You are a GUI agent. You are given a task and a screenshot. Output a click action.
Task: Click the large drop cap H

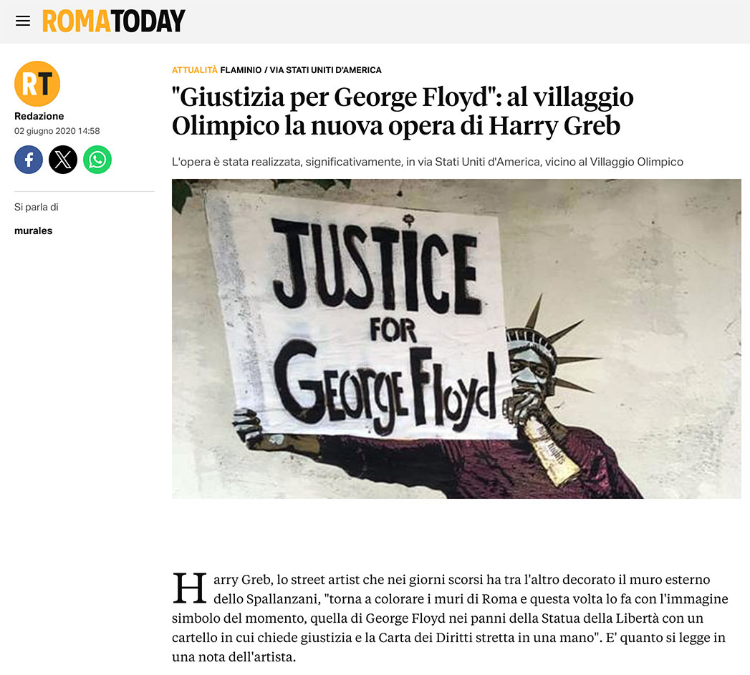click(189, 588)
